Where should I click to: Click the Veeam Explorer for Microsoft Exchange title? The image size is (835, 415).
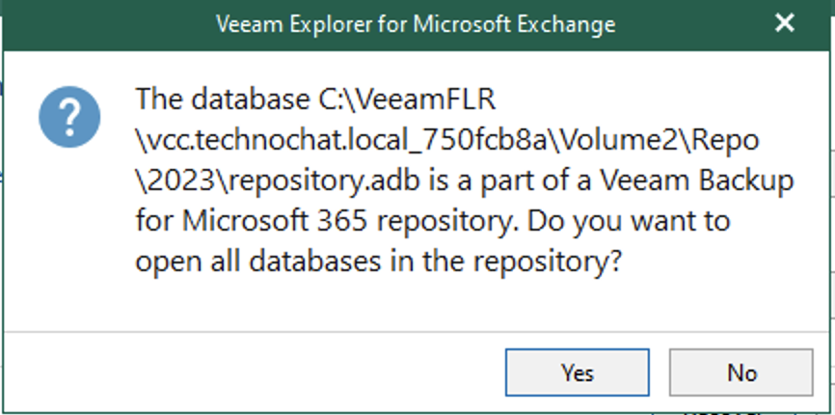coord(417,23)
